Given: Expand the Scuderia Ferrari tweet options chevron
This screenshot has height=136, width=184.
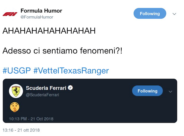Looking at the screenshot, I should (x=170, y=91).
